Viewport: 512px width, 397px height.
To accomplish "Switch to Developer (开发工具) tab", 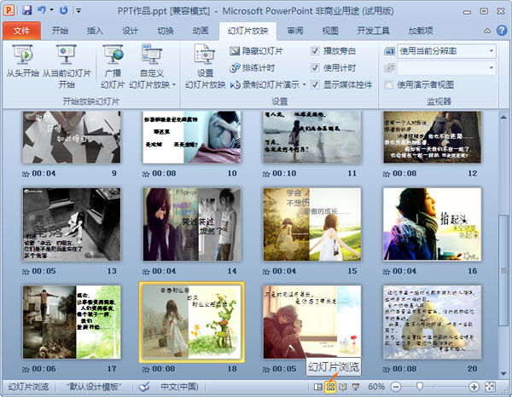I will click(373, 31).
